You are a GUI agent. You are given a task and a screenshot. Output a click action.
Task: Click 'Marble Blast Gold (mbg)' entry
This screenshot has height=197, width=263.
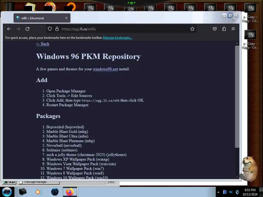(67, 132)
